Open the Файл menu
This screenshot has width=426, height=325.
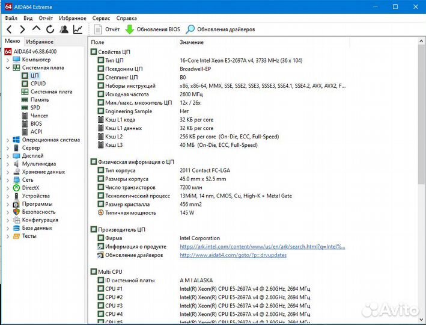coord(11,18)
